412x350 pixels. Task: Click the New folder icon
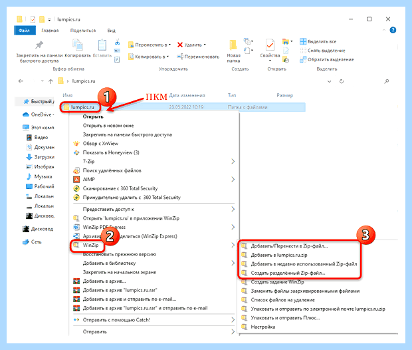[x=233, y=45]
